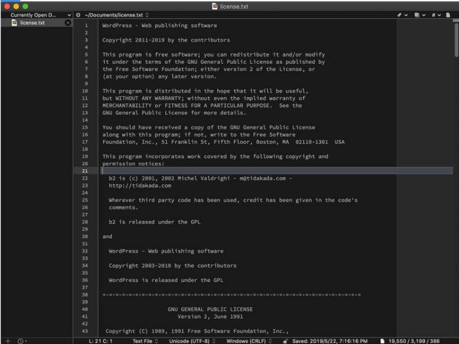Open the ~/Documents/license.txt path popup
This screenshot has width=459, height=344.
tap(117, 15)
